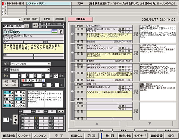This screenshot has width=179, height=139.
Task: Select row 1 radio button in the top list
Action: tap(3, 3)
